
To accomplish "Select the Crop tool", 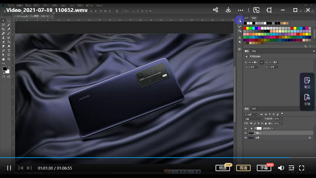I will (3, 29).
